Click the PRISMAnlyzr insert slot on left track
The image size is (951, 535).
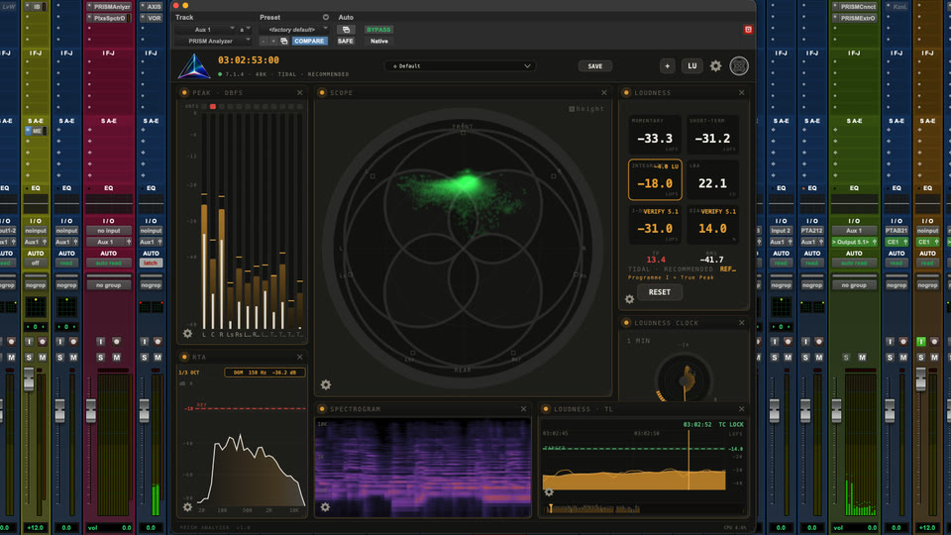tap(109, 7)
